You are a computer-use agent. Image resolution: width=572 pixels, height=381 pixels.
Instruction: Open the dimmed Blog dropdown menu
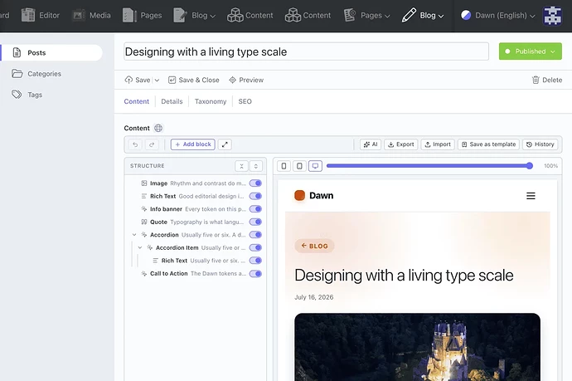195,15
